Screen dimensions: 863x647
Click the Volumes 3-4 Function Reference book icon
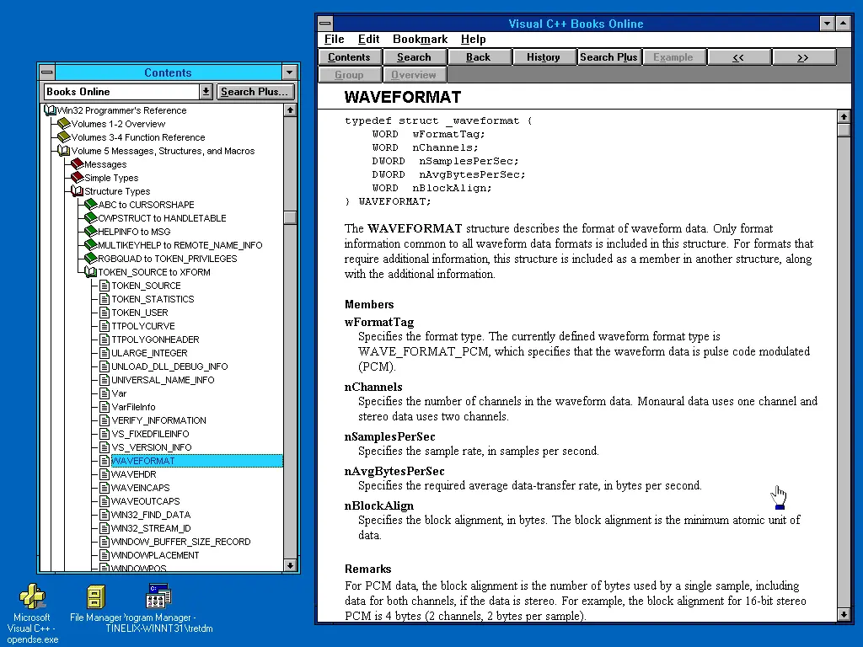64,136
